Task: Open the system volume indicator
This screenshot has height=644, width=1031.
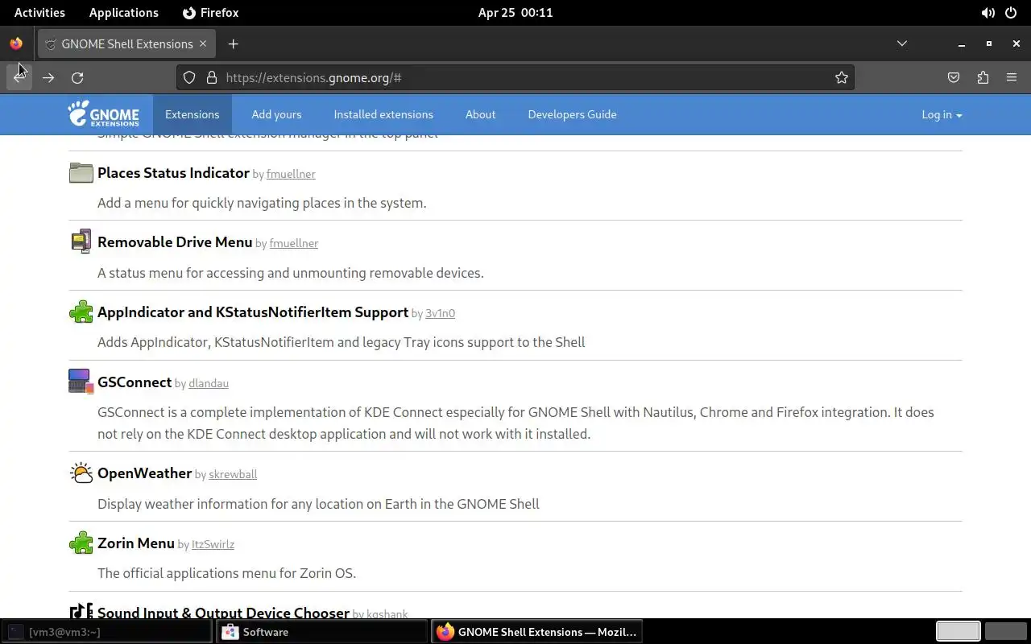Action: (988, 13)
